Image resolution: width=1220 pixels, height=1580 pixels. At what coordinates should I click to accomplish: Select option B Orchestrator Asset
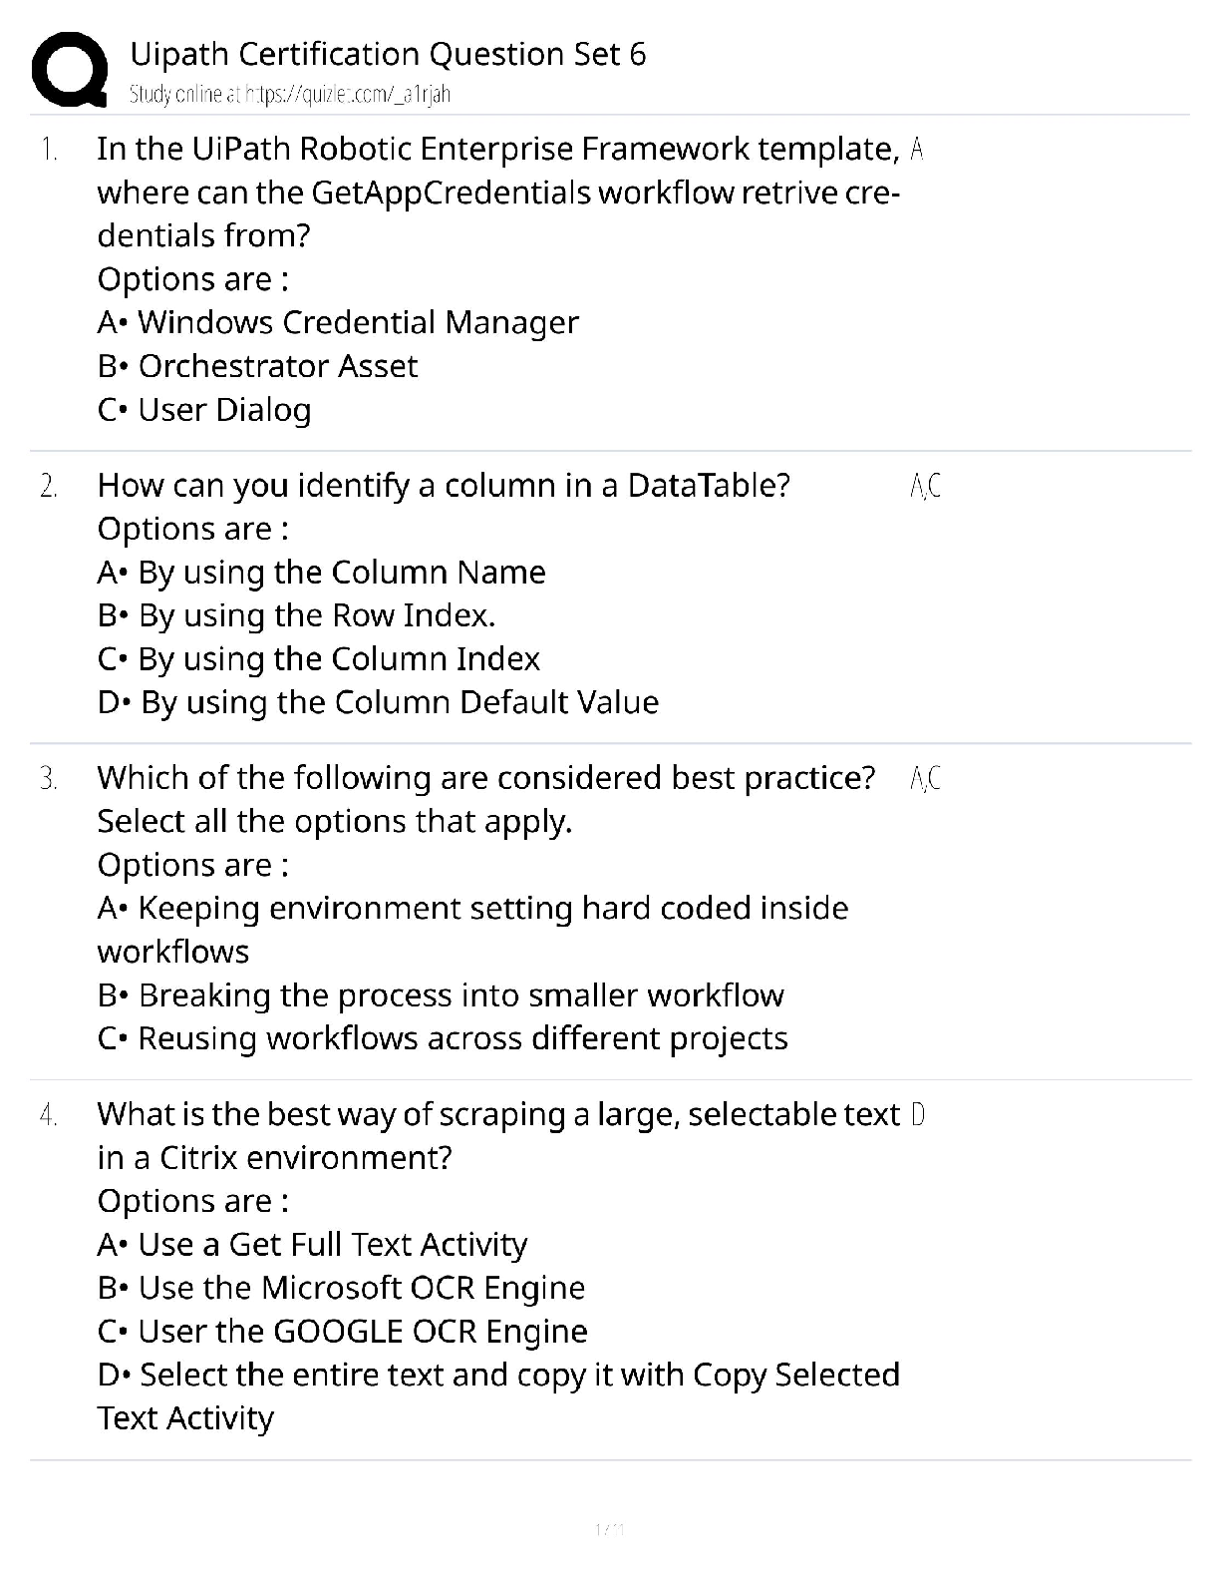(257, 366)
